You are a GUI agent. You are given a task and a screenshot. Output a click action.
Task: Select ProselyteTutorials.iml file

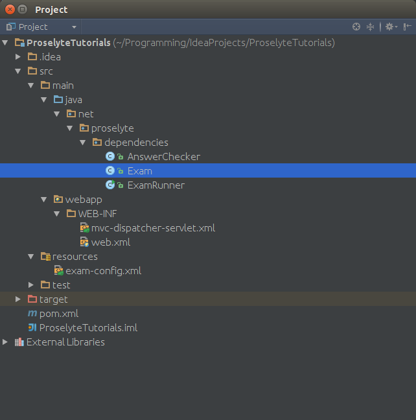coord(88,328)
